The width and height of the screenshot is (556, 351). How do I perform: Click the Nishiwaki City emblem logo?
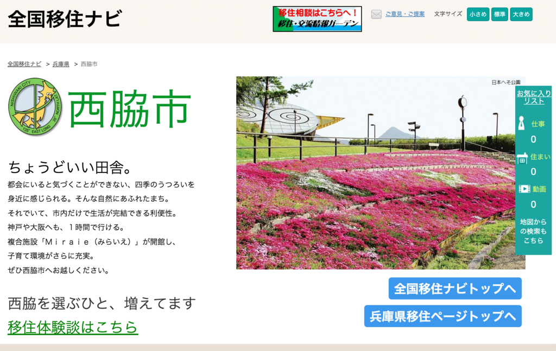(35, 106)
